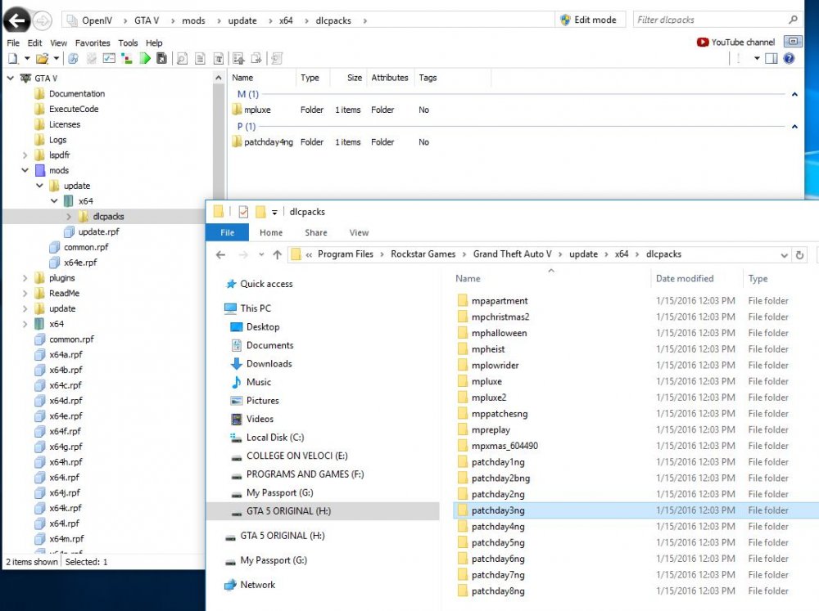Click the Properties checkmark icon in Explorer title bar
The height and width of the screenshot is (611, 819).
[243, 212]
